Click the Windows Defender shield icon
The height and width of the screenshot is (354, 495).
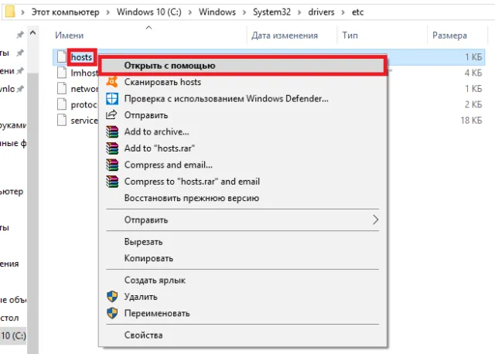coord(112,99)
